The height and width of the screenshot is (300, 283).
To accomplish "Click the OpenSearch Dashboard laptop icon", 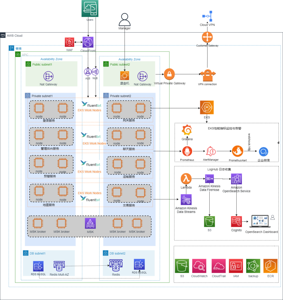I will coord(260,221).
